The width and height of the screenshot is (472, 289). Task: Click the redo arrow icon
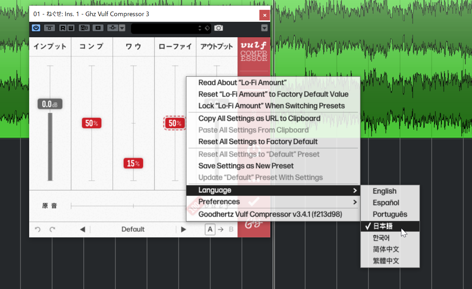click(52, 229)
